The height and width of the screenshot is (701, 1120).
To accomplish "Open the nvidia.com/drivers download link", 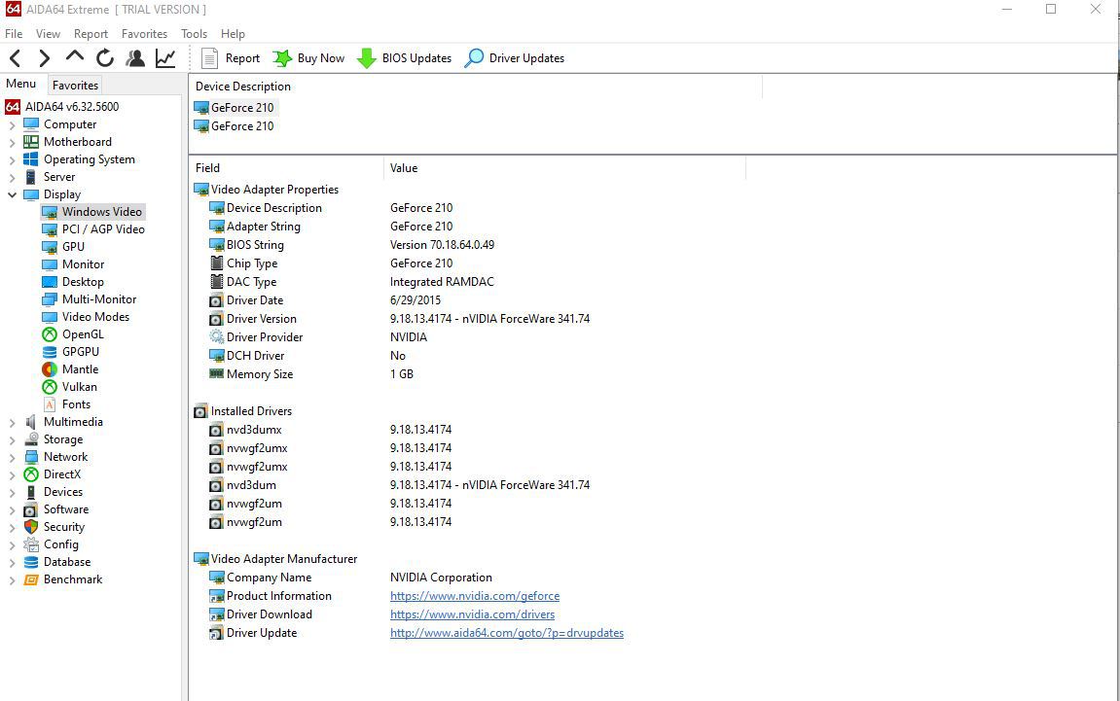I will coord(472,614).
